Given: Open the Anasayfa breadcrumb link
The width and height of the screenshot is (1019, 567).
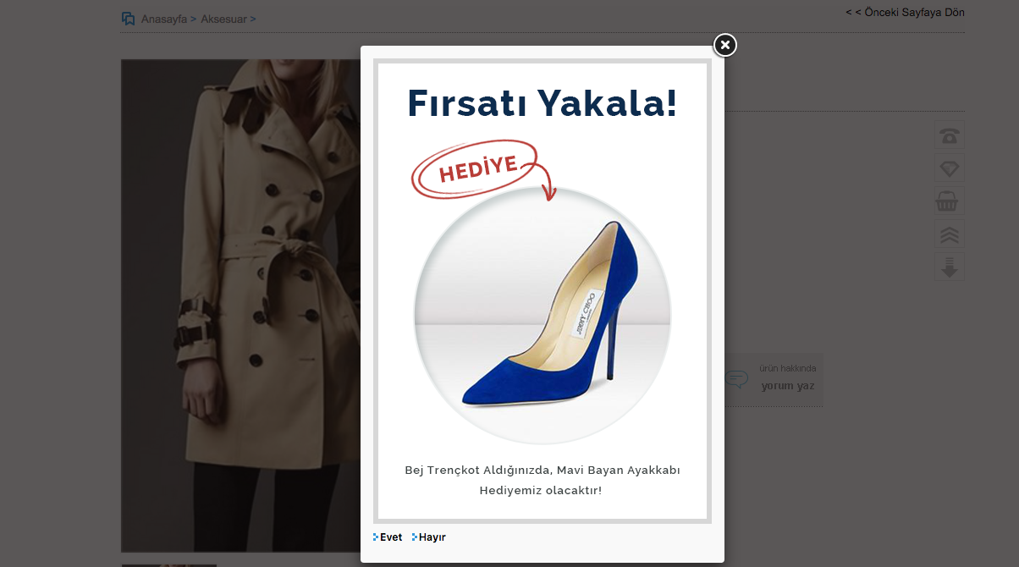Looking at the screenshot, I should tap(164, 19).
